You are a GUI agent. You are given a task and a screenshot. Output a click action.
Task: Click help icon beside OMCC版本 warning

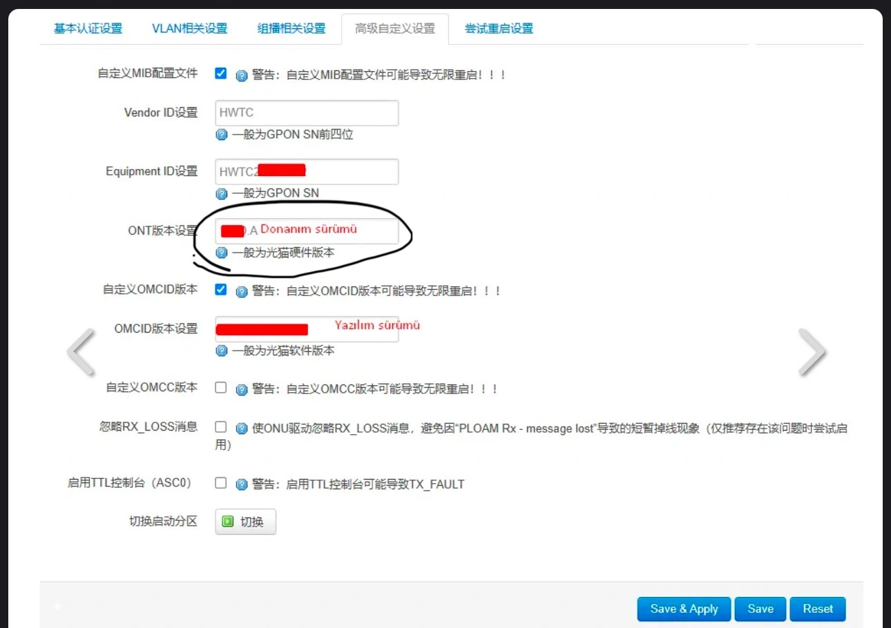tap(242, 390)
